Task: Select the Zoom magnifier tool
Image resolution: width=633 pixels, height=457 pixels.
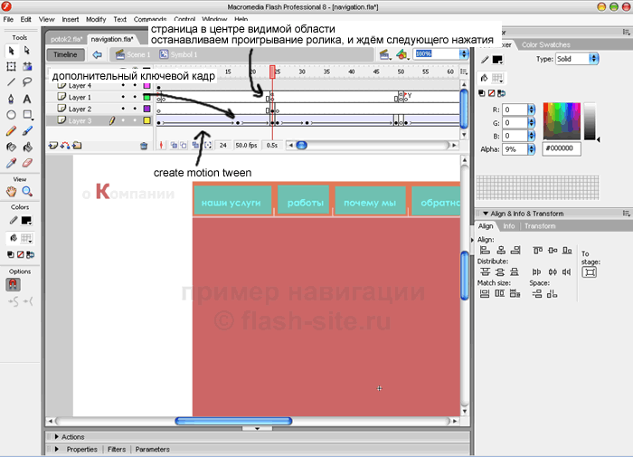Action: pos(27,192)
